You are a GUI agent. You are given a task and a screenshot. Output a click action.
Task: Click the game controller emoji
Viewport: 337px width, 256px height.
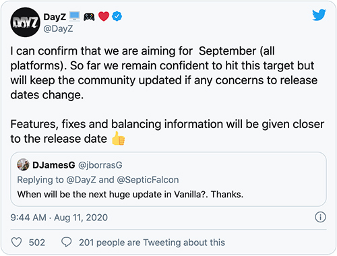point(89,17)
